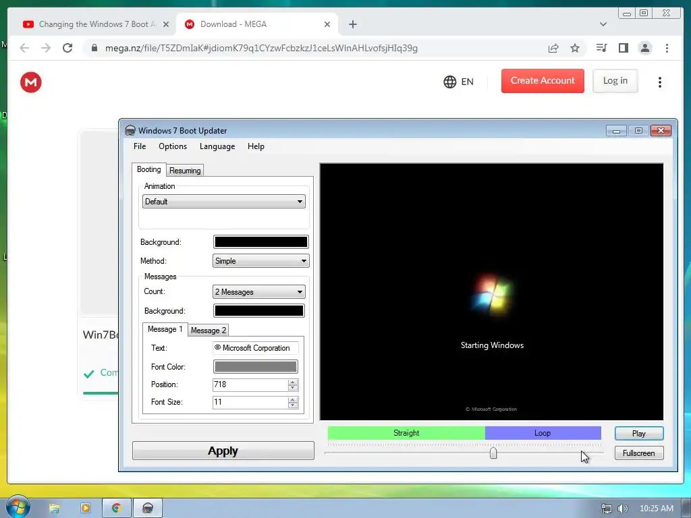The image size is (691, 518).
Task: Switch to the Resuming tab
Action: [185, 171]
